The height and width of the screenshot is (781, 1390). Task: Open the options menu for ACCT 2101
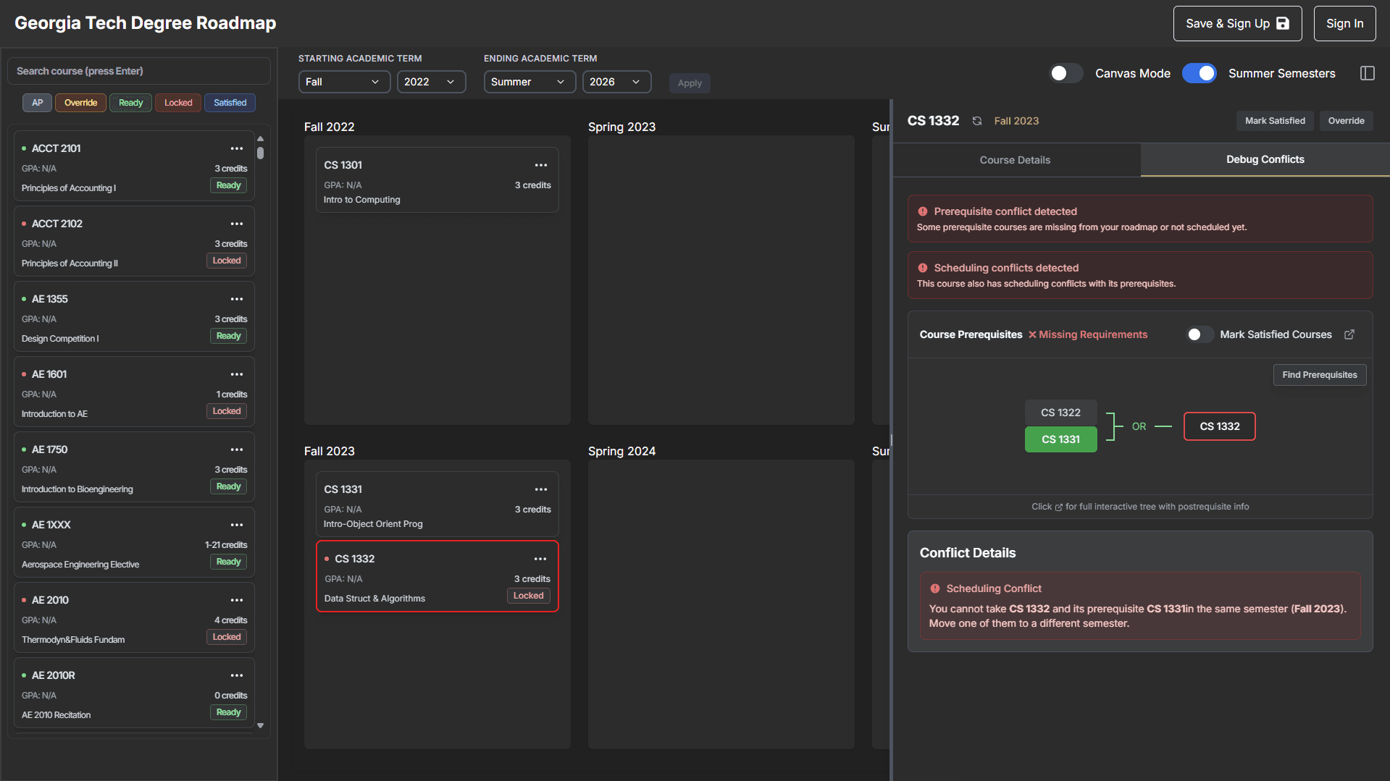(x=237, y=148)
